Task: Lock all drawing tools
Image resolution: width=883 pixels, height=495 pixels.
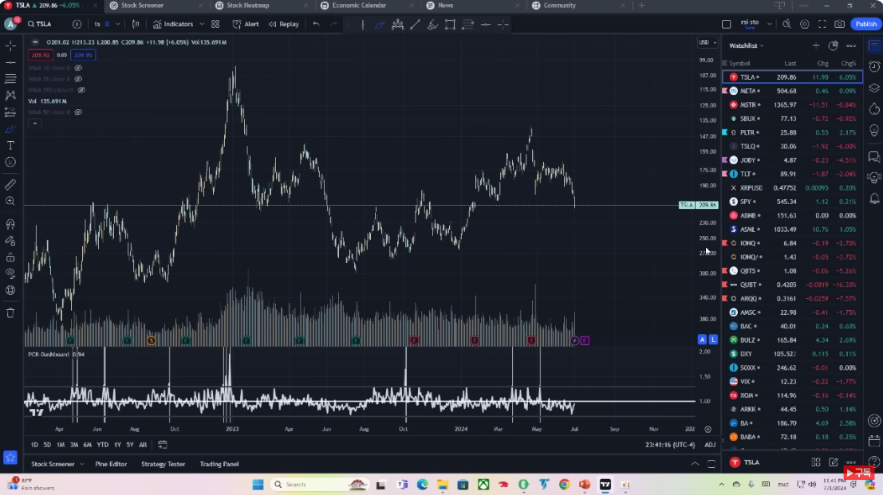Action: (10, 257)
